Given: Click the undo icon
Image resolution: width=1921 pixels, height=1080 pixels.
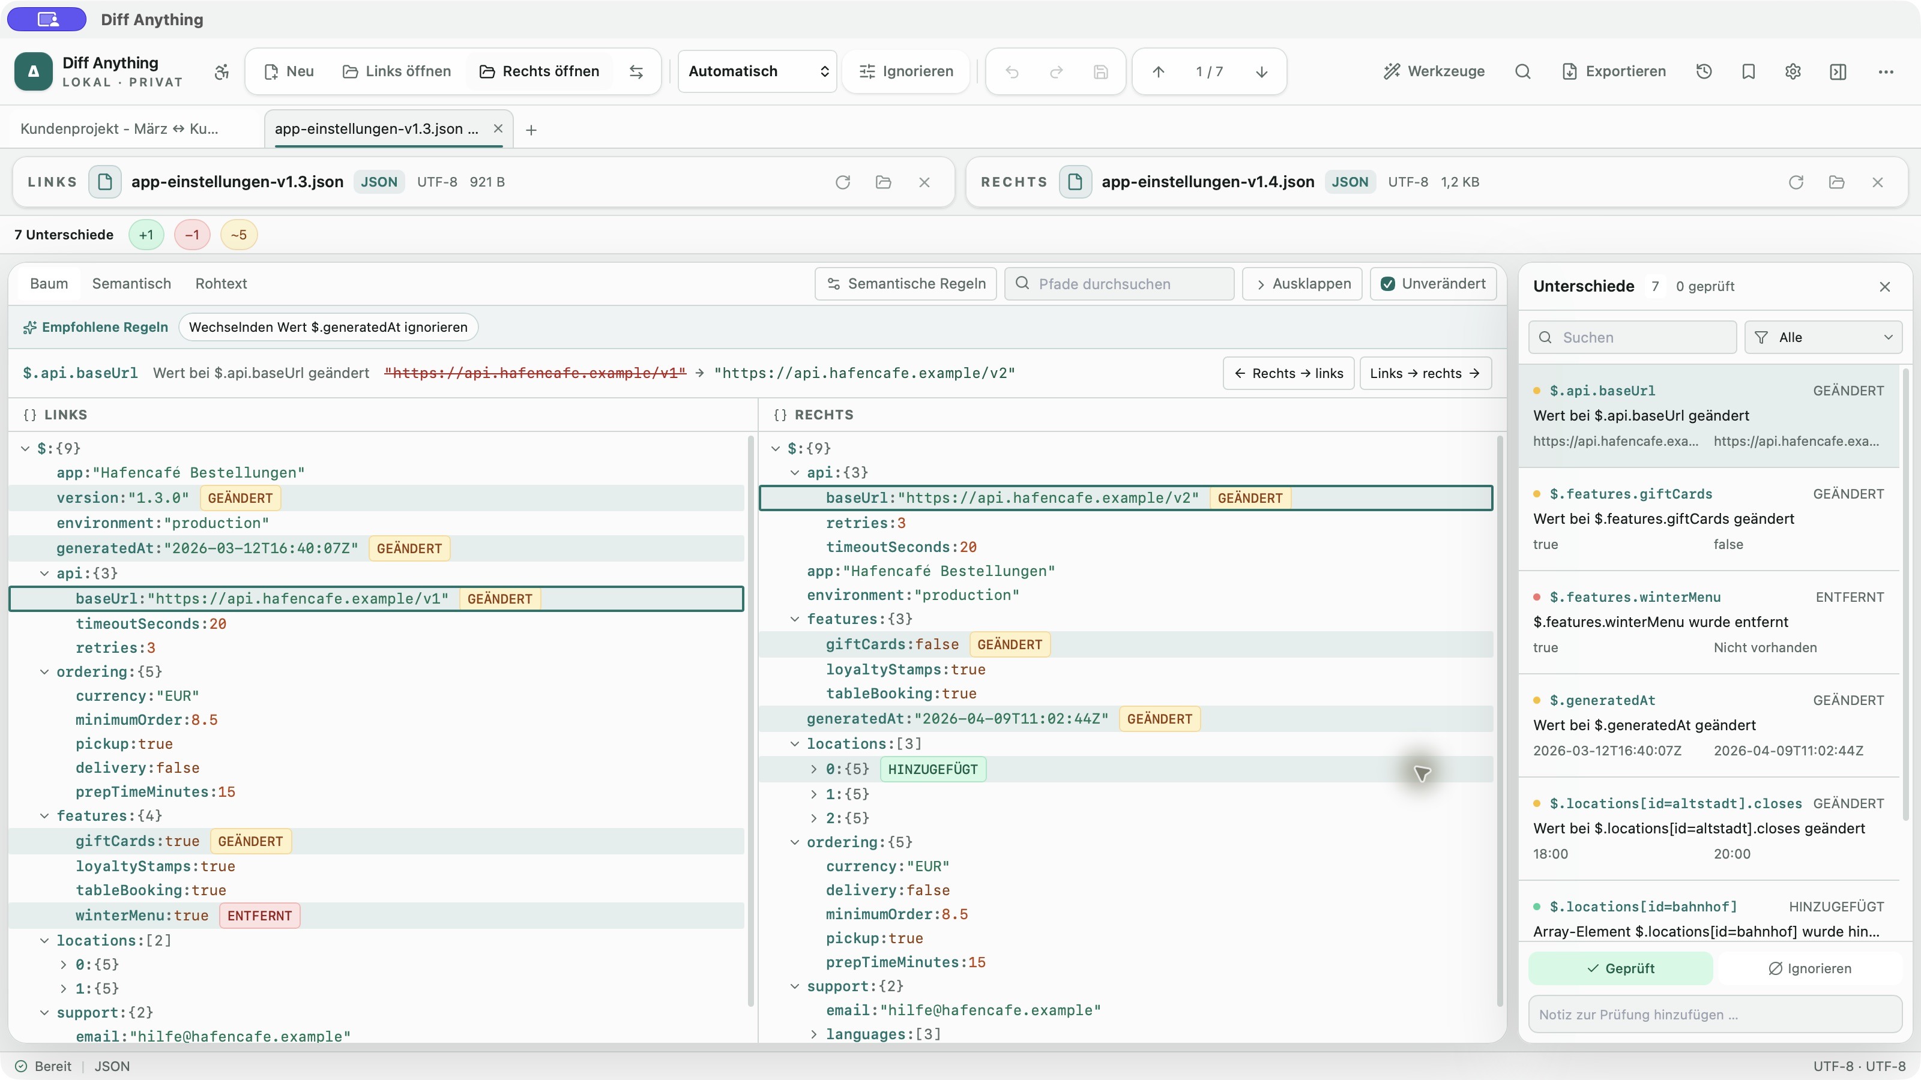Looking at the screenshot, I should 1012,71.
